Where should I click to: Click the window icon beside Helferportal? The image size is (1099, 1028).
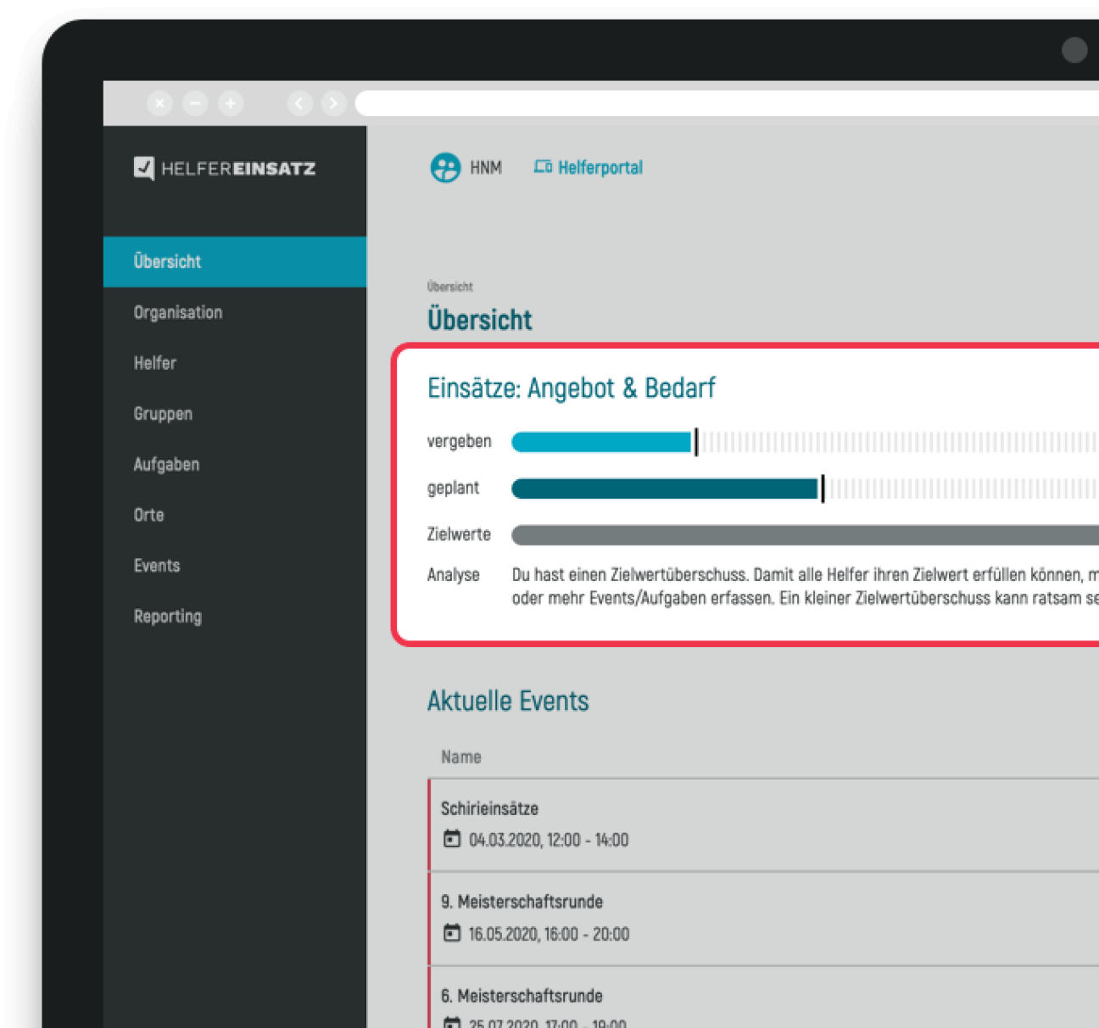[x=544, y=167]
